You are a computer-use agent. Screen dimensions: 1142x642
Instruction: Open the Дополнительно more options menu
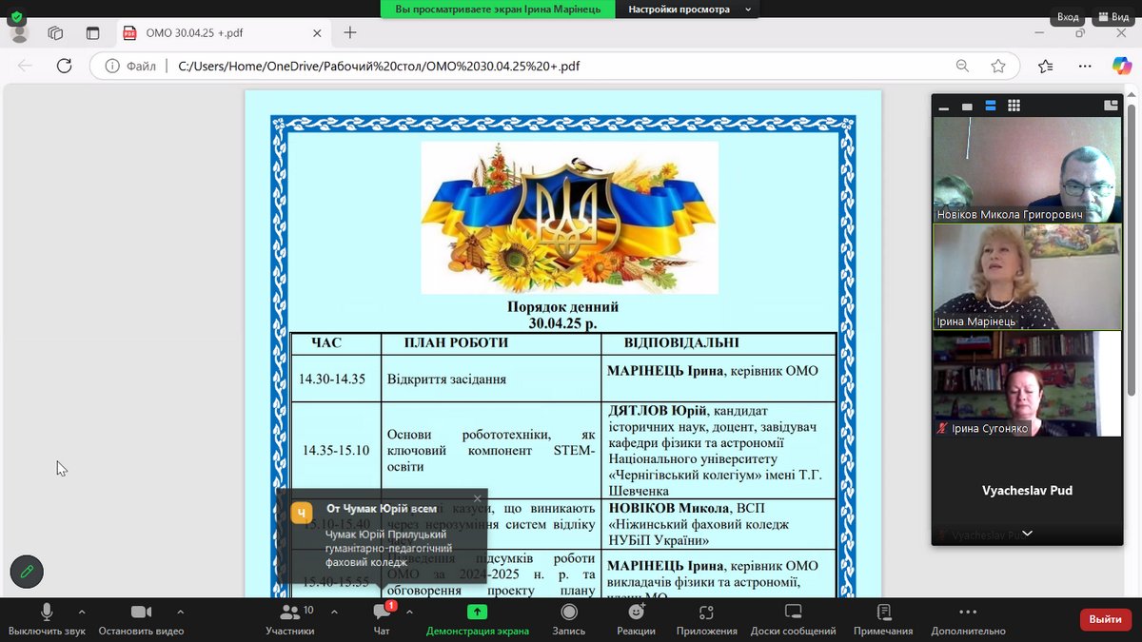coord(968,619)
